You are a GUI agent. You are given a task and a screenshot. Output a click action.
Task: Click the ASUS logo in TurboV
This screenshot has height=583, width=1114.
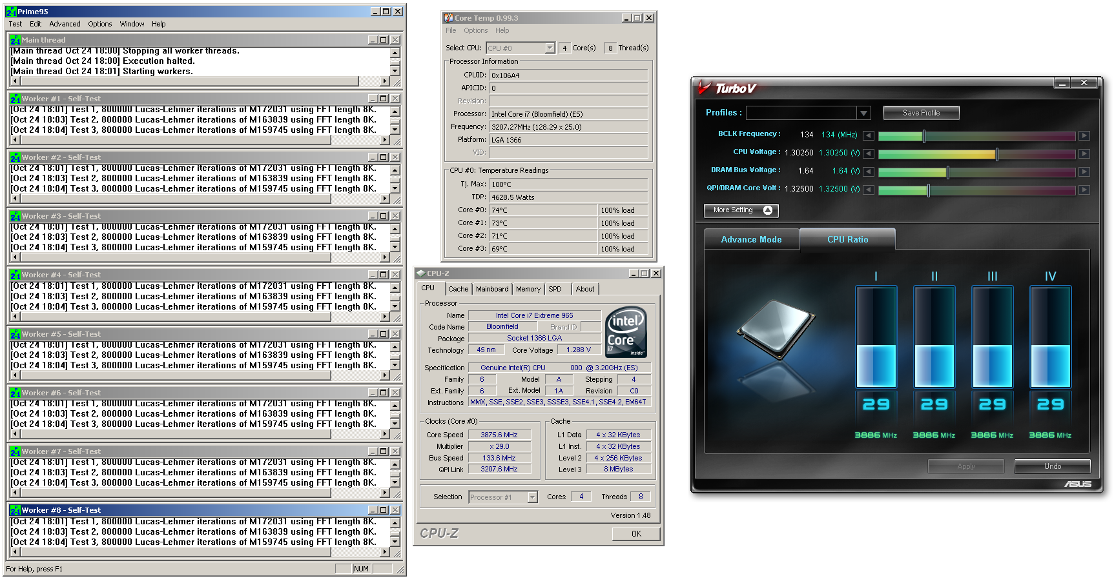(x=1078, y=484)
